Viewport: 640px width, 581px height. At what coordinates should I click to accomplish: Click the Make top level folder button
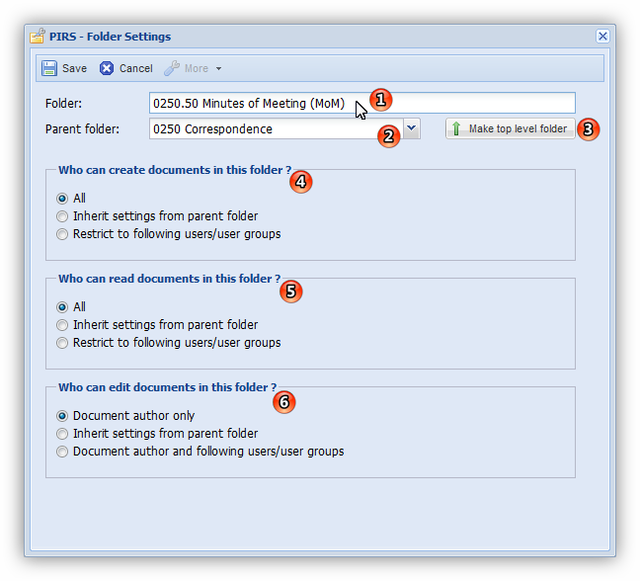(x=511, y=129)
